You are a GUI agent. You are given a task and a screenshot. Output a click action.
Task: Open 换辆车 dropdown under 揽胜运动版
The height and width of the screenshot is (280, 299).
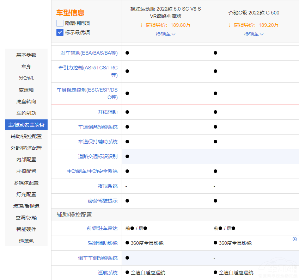tap(165, 34)
